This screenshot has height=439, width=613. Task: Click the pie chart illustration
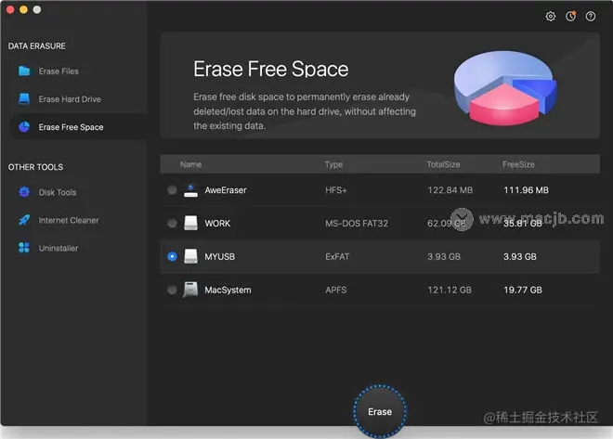(505, 87)
